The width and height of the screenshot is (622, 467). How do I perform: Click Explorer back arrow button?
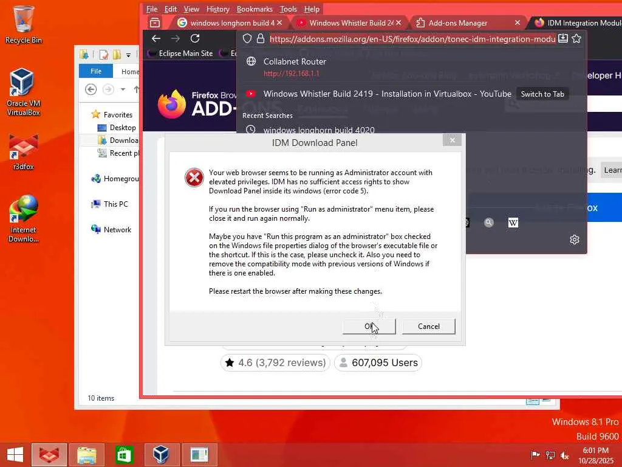(91, 89)
